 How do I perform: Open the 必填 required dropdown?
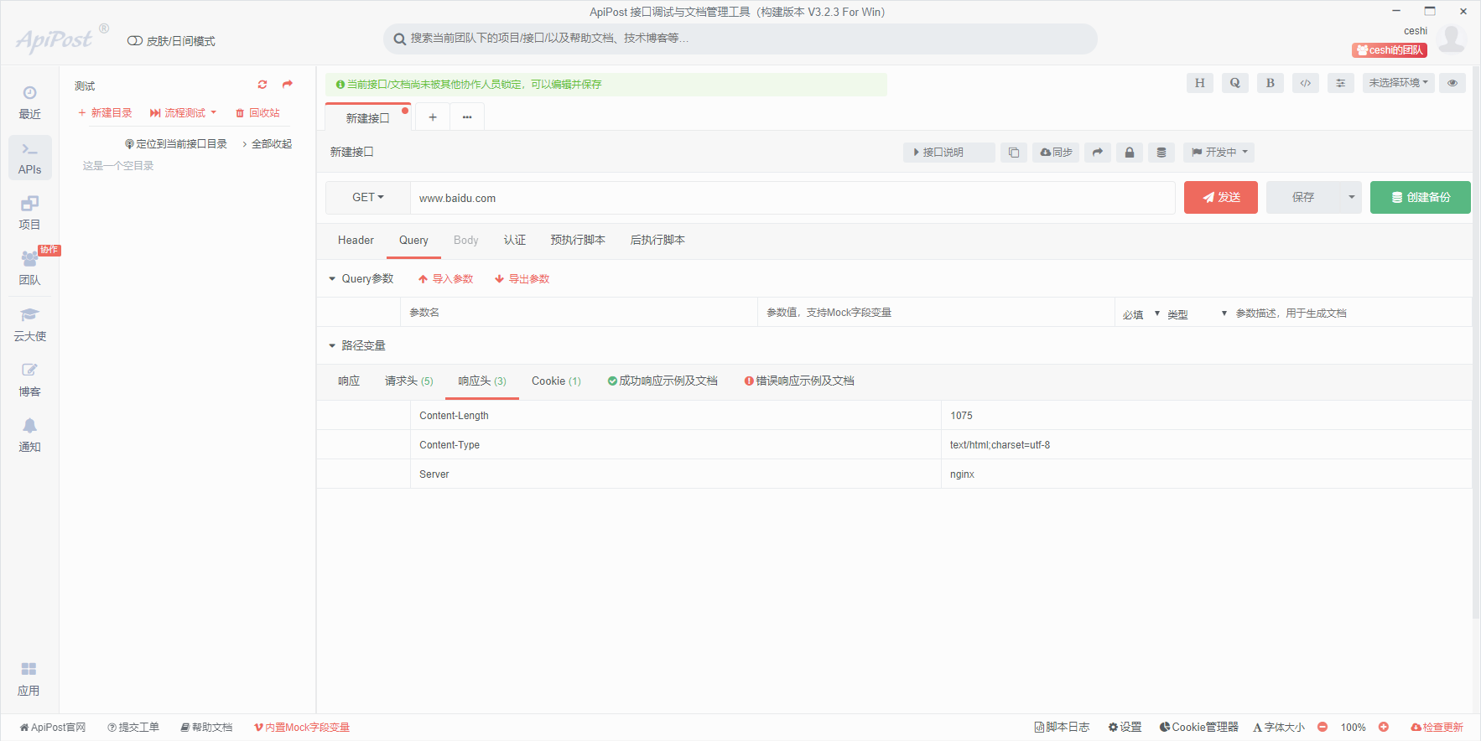point(1141,314)
